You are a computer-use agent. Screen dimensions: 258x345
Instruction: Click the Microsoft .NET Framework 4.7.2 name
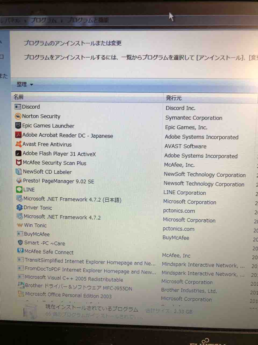62,217
